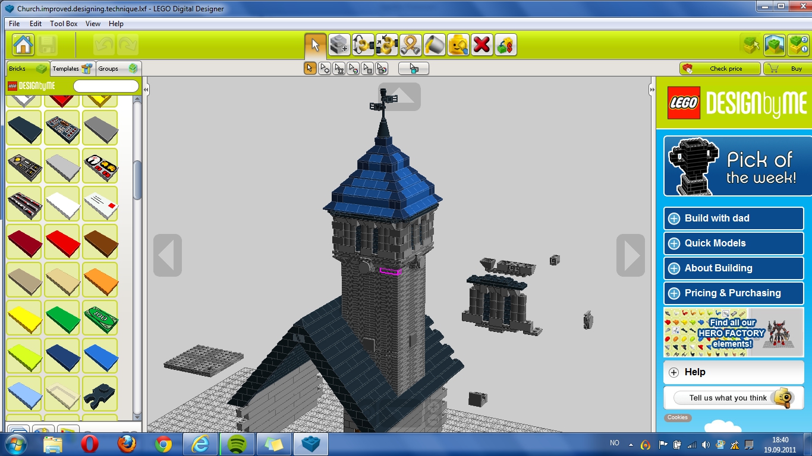Pick the bright red tile brick
812x456 pixels.
[62, 242]
